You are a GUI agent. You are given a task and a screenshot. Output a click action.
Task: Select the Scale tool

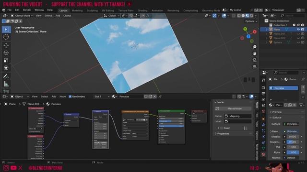point(6,60)
